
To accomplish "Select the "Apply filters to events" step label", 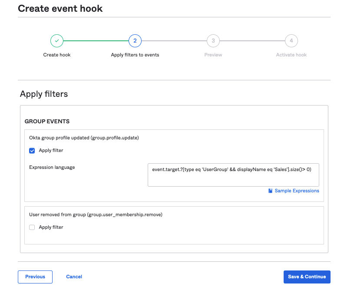I will [135, 55].
